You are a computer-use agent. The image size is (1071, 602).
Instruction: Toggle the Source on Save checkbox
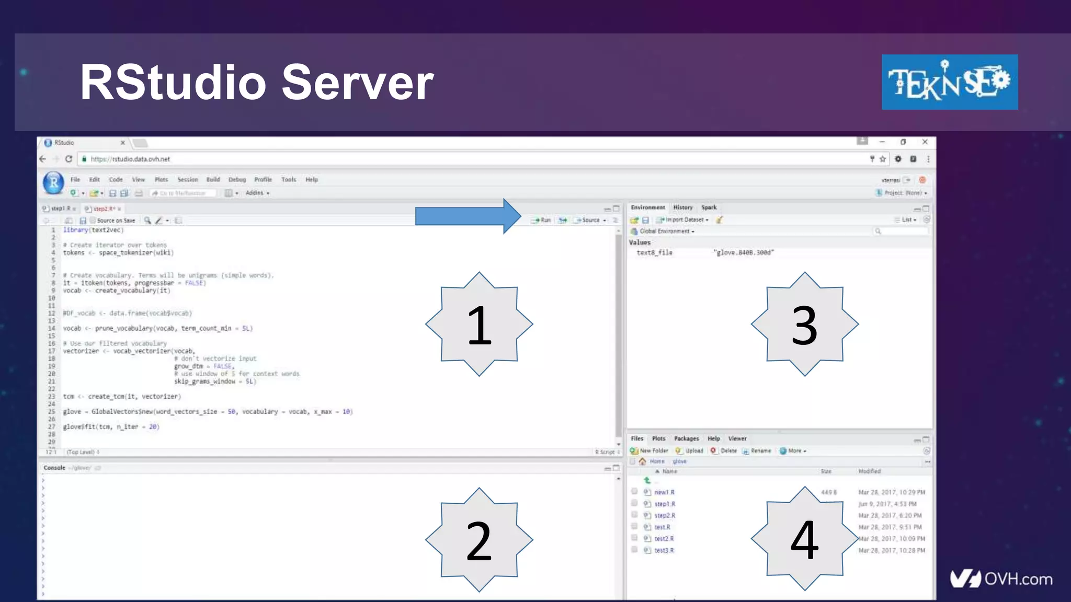click(x=93, y=221)
